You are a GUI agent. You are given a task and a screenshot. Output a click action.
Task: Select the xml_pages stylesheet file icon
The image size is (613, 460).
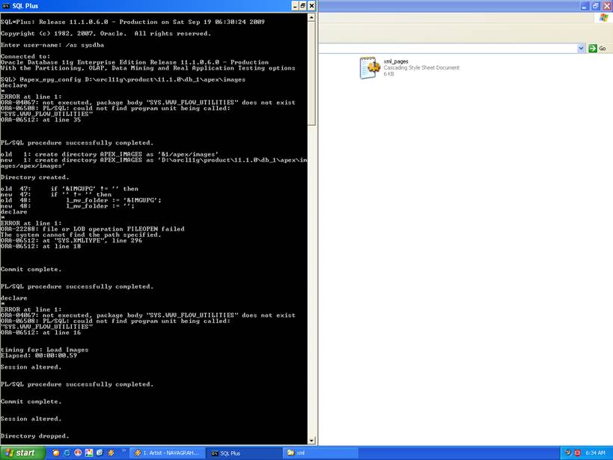pyautogui.click(x=370, y=67)
